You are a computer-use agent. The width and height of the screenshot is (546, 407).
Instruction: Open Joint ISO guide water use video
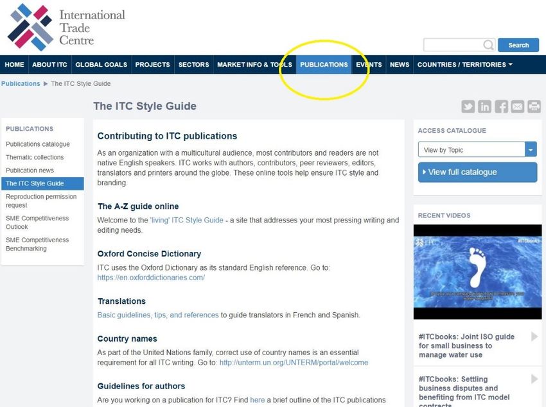pyautogui.click(x=466, y=345)
